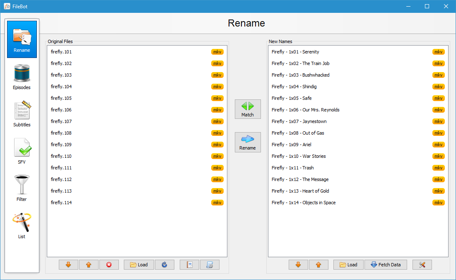Fetch Data for the New Names list

[x=386, y=264]
